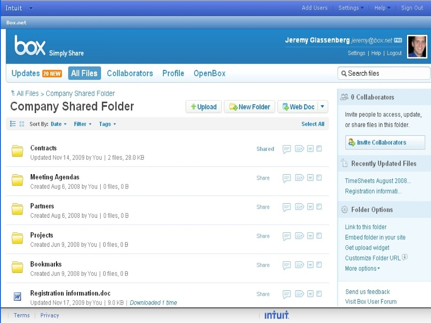431x323 pixels.
Task: Click the Add Users link
Action: click(x=314, y=8)
